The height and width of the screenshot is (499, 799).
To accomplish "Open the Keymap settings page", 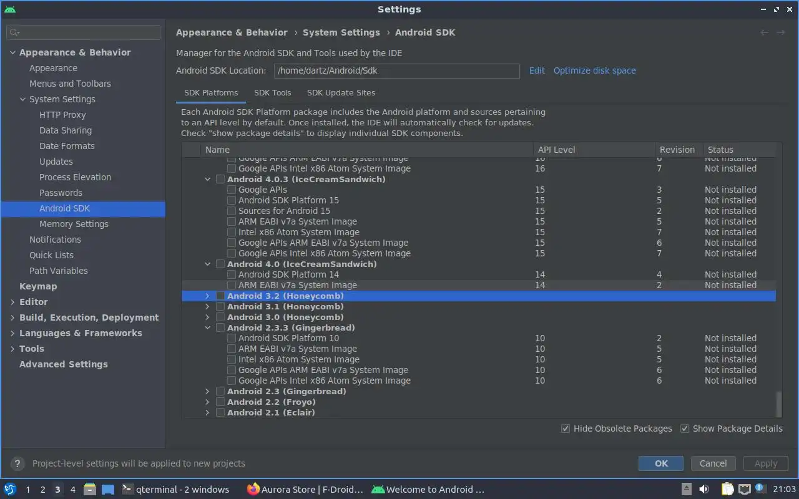I will [38, 286].
